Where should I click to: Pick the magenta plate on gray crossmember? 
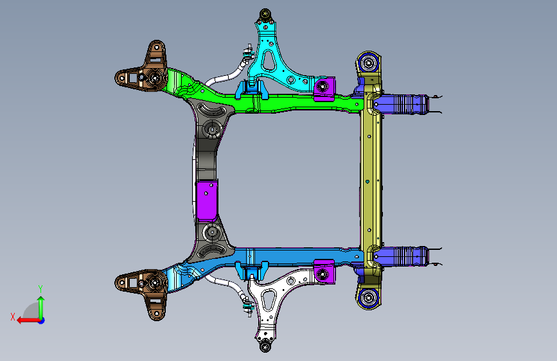coord(207,200)
